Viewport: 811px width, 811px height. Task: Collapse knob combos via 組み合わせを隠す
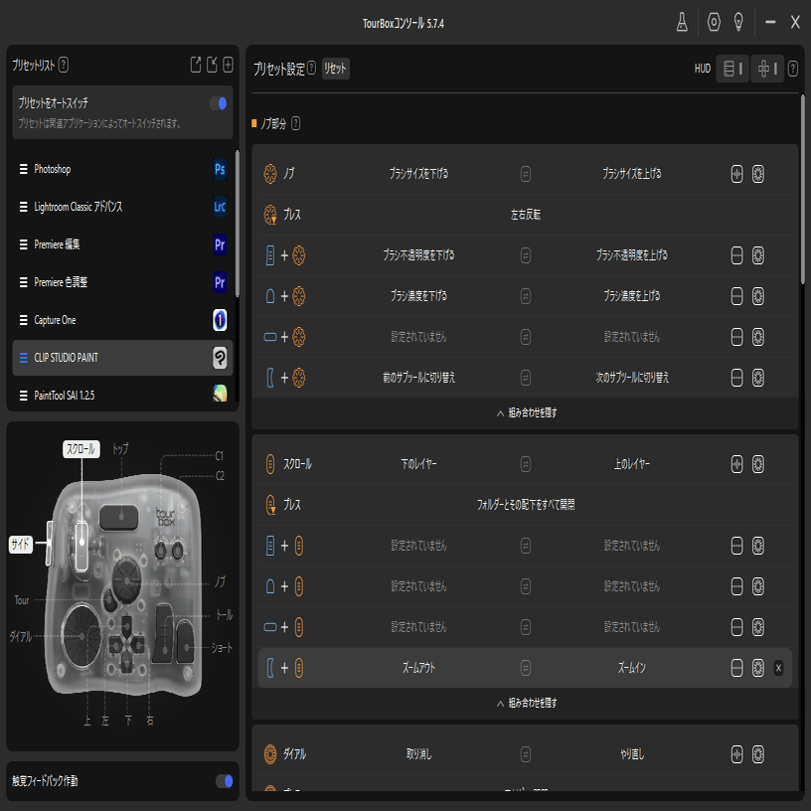click(x=526, y=412)
